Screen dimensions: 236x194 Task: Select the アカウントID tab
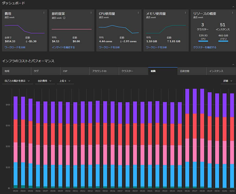click(x=104, y=71)
